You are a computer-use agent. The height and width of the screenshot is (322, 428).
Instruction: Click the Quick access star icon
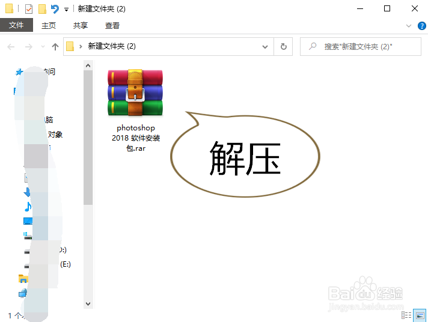click(x=19, y=72)
